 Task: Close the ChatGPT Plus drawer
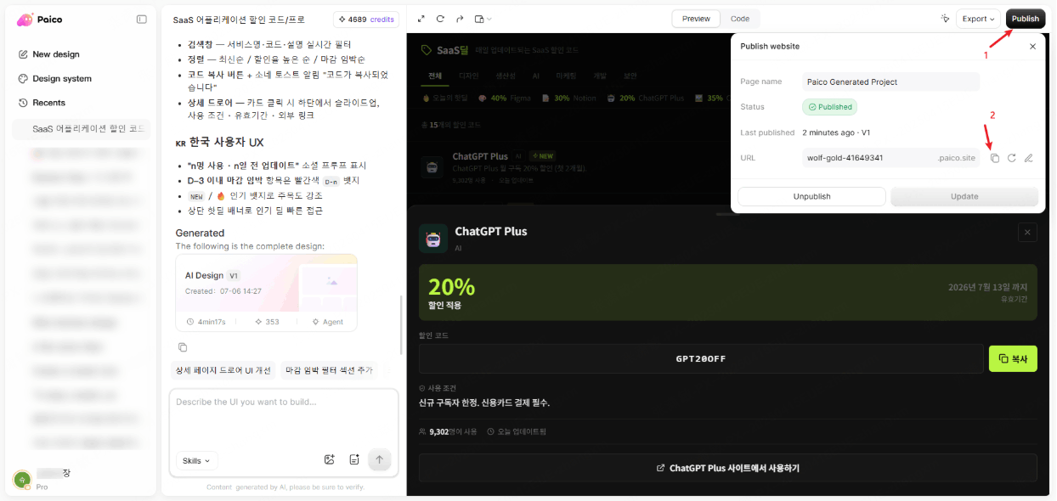point(1027,232)
